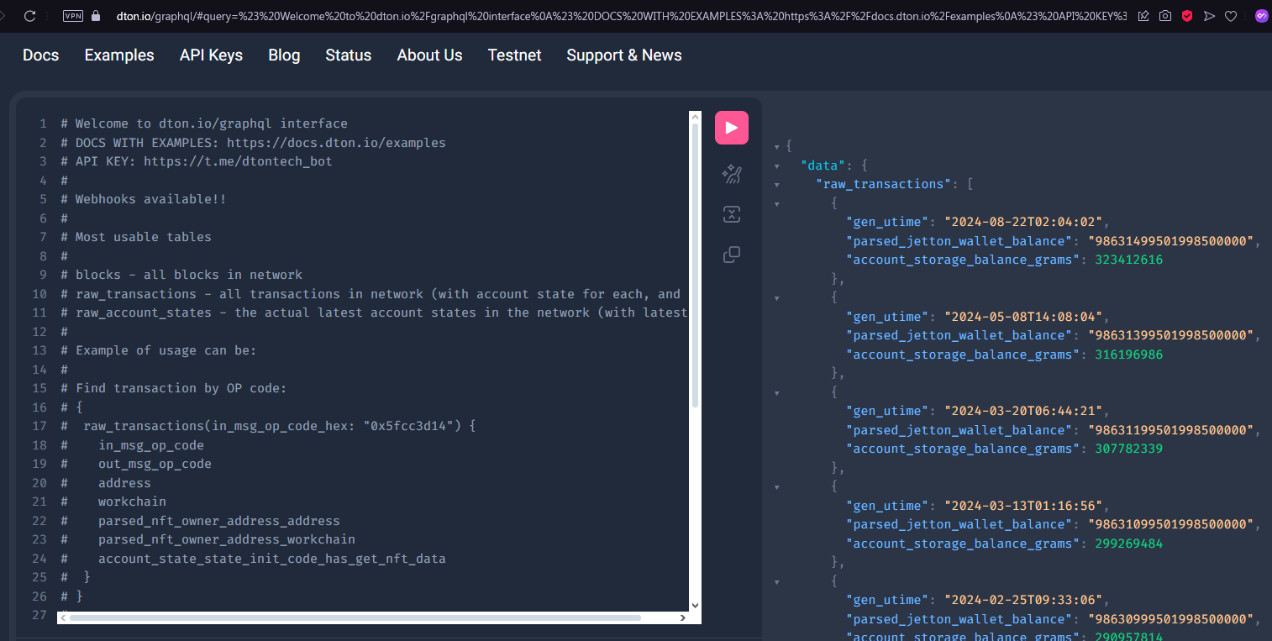This screenshot has height=641, width=1272.
Task: Switch to the Testnet section
Action: 514,55
